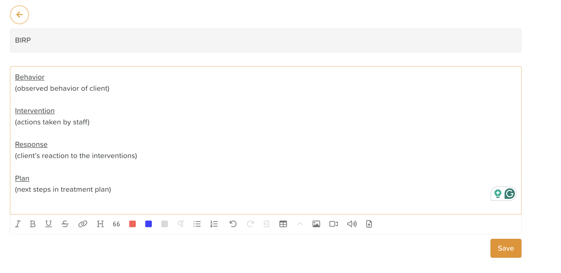Go back using the orange arrow button
The width and height of the screenshot is (561, 273).
(19, 15)
